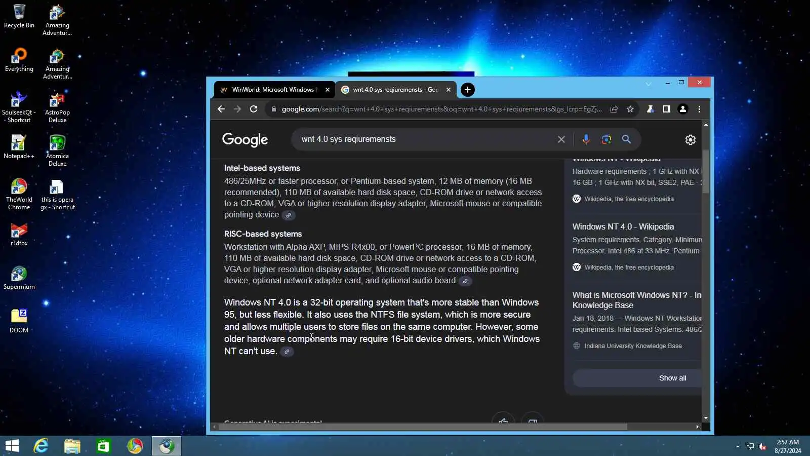Click into the Google search field
Viewport: 810px width, 456px height.
[425, 139]
